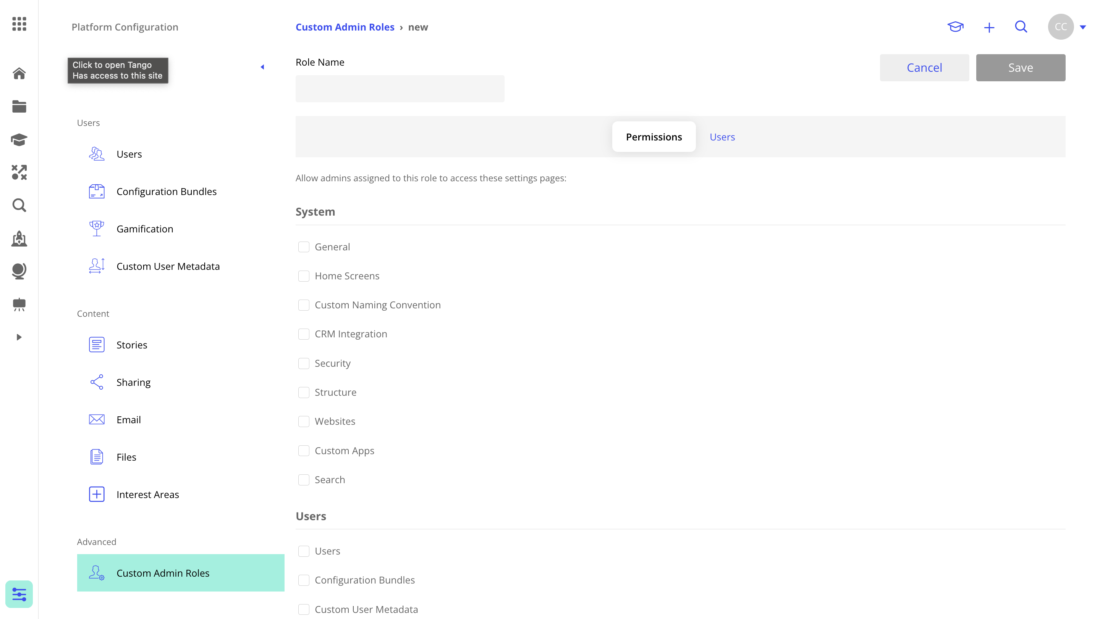Select the Home icon in left sidebar
This screenshot has height=619, width=1100.
pyautogui.click(x=19, y=73)
